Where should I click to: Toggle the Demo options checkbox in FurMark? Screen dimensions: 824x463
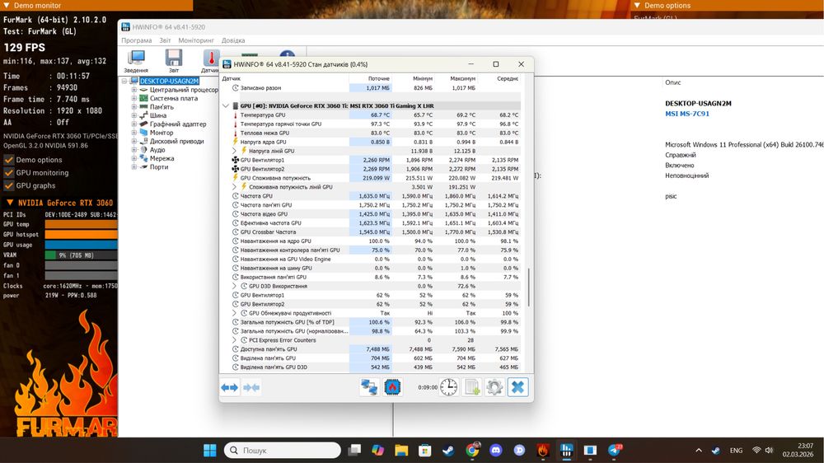9,160
